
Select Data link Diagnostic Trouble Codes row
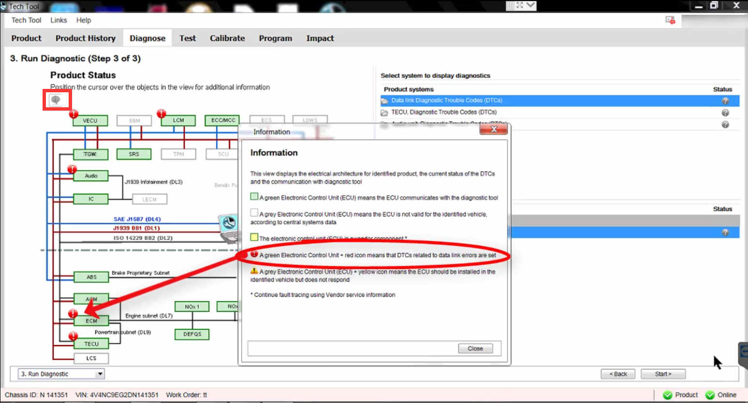pos(560,101)
